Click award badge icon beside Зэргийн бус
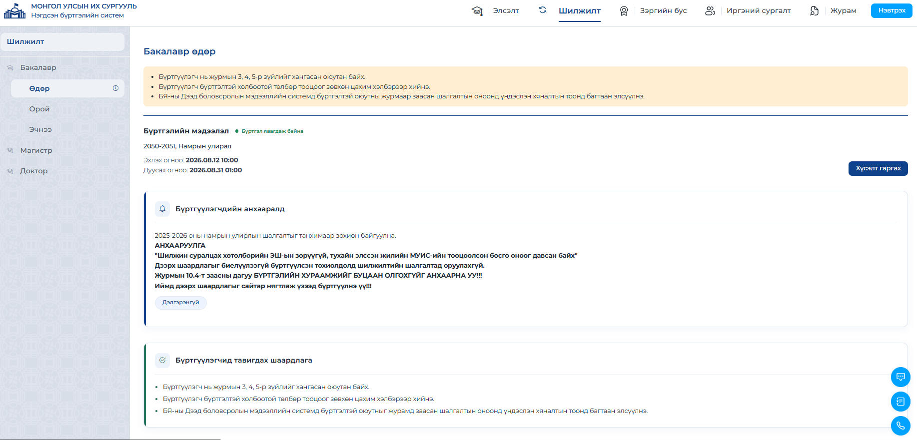The height and width of the screenshot is (440, 917). pos(624,11)
